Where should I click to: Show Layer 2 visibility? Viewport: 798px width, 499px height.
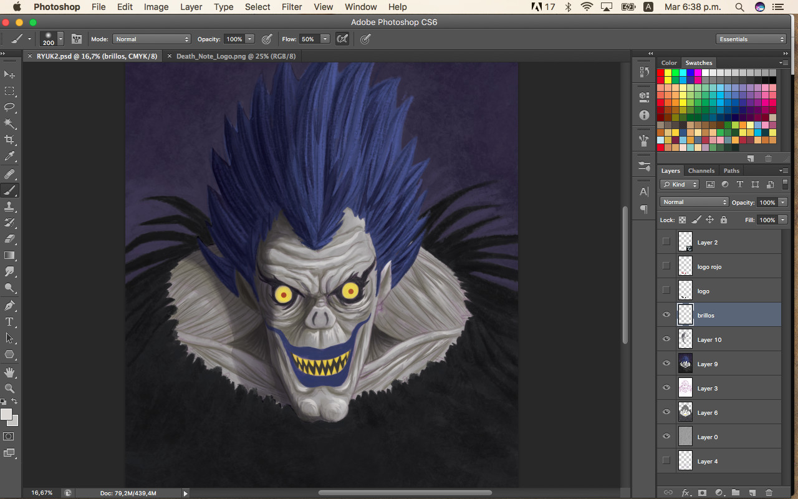[x=666, y=241]
